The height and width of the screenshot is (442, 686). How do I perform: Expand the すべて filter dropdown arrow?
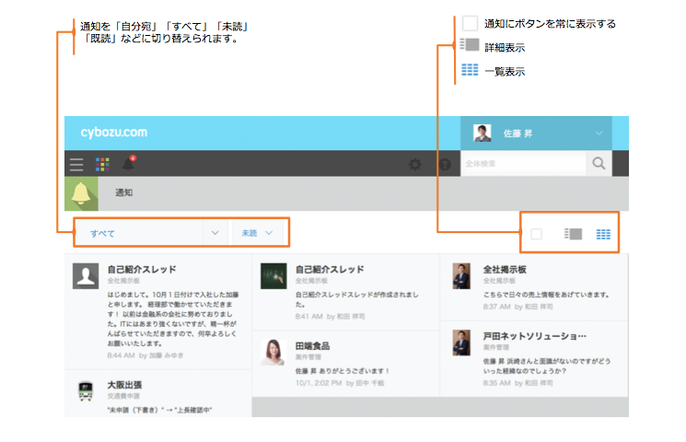[215, 233]
